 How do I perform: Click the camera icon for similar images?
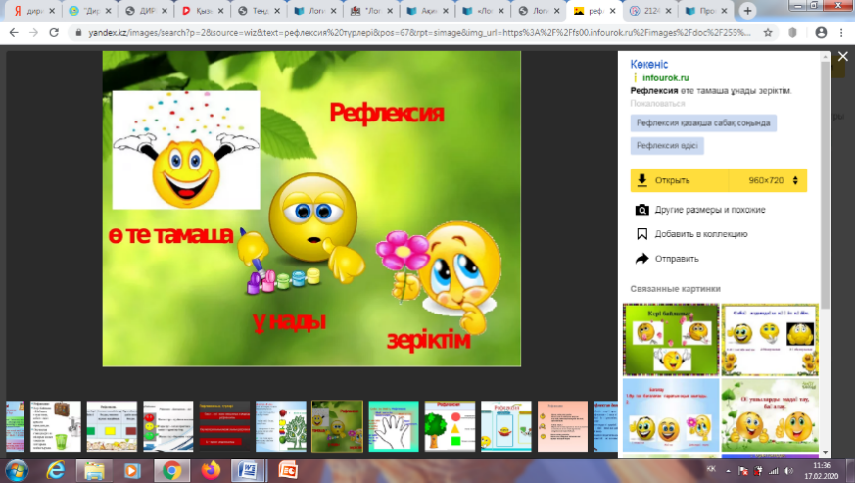click(641, 210)
